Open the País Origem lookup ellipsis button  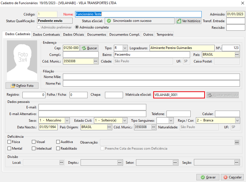pyautogui.click(x=109, y=127)
